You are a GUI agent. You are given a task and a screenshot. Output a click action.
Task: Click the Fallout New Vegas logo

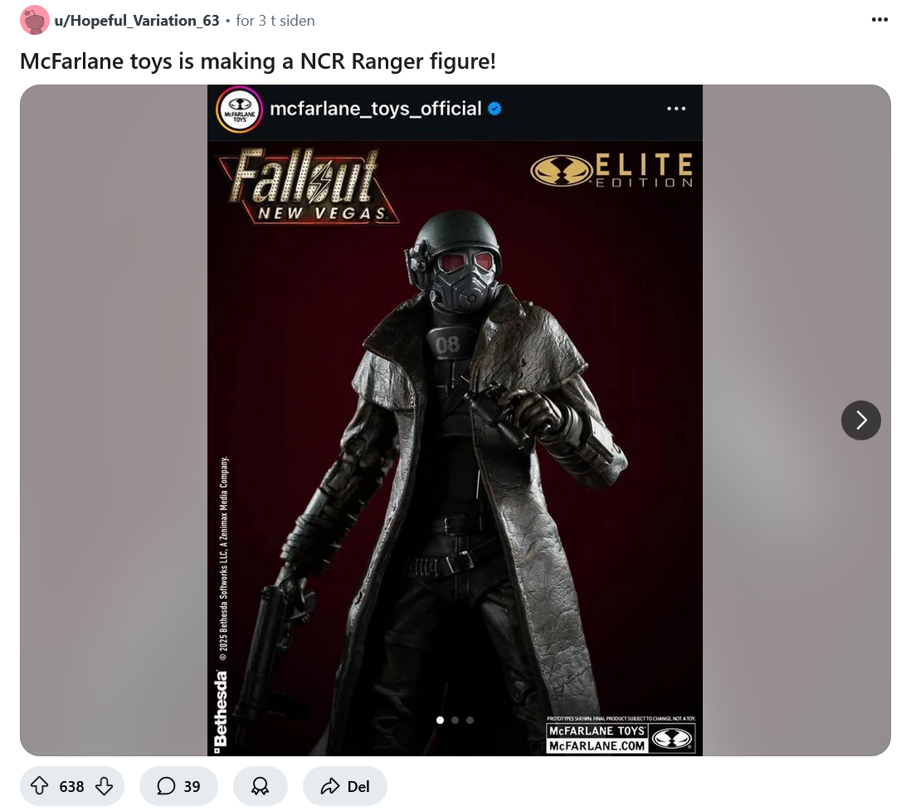point(308,187)
